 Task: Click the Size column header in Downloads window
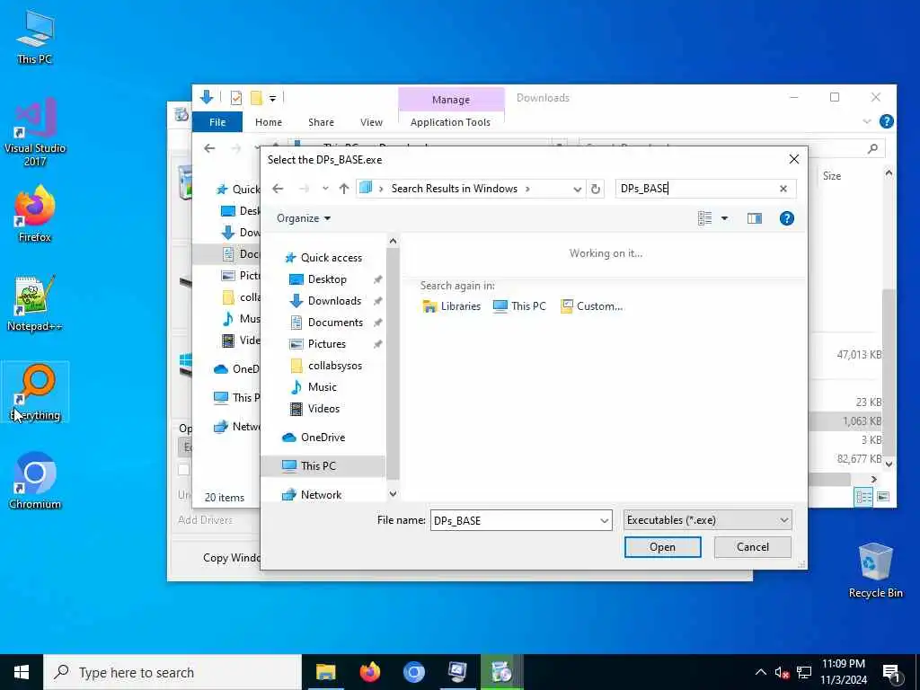831,176
